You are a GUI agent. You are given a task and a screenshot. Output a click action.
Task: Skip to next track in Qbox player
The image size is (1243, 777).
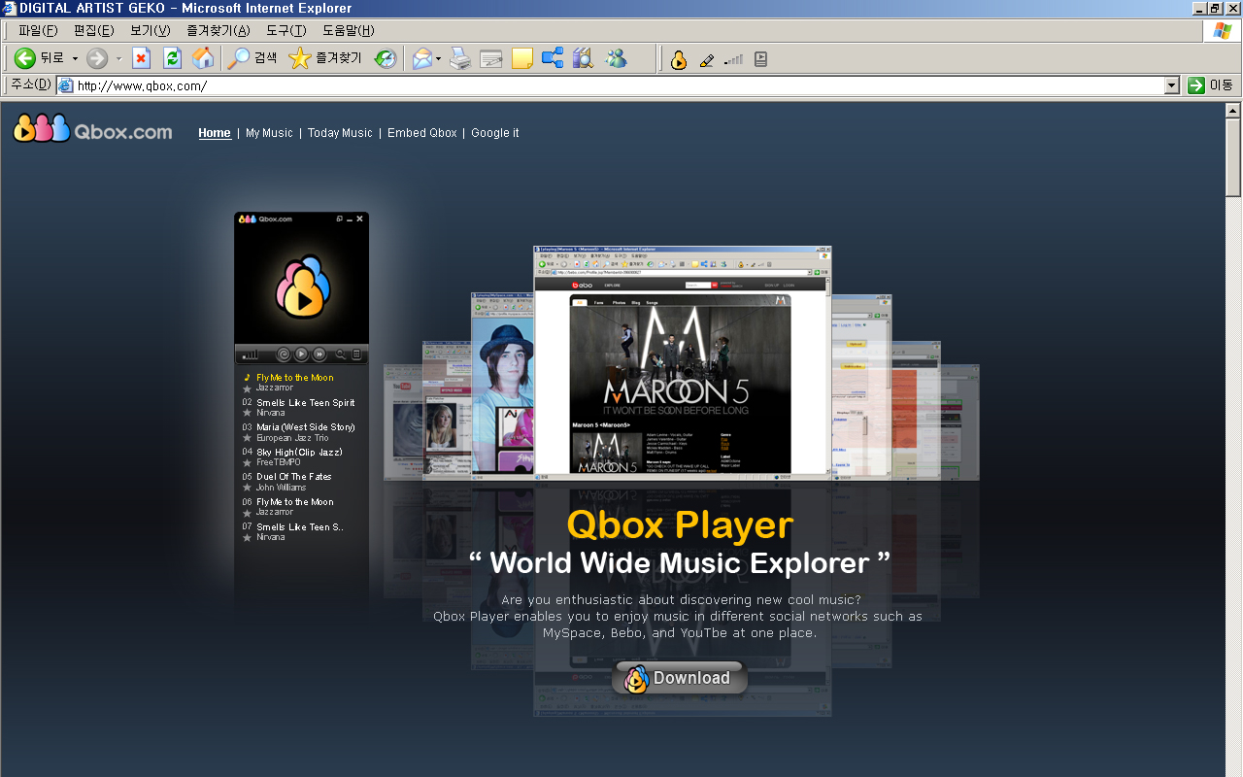[x=319, y=355]
